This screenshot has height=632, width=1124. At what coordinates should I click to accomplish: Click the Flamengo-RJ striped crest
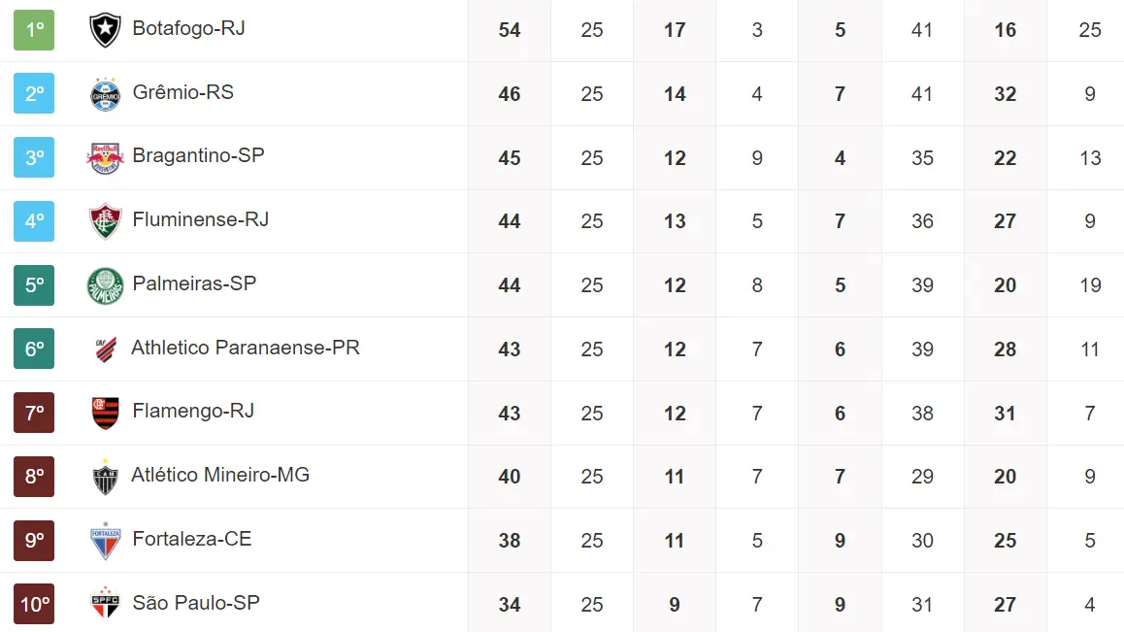pos(105,413)
